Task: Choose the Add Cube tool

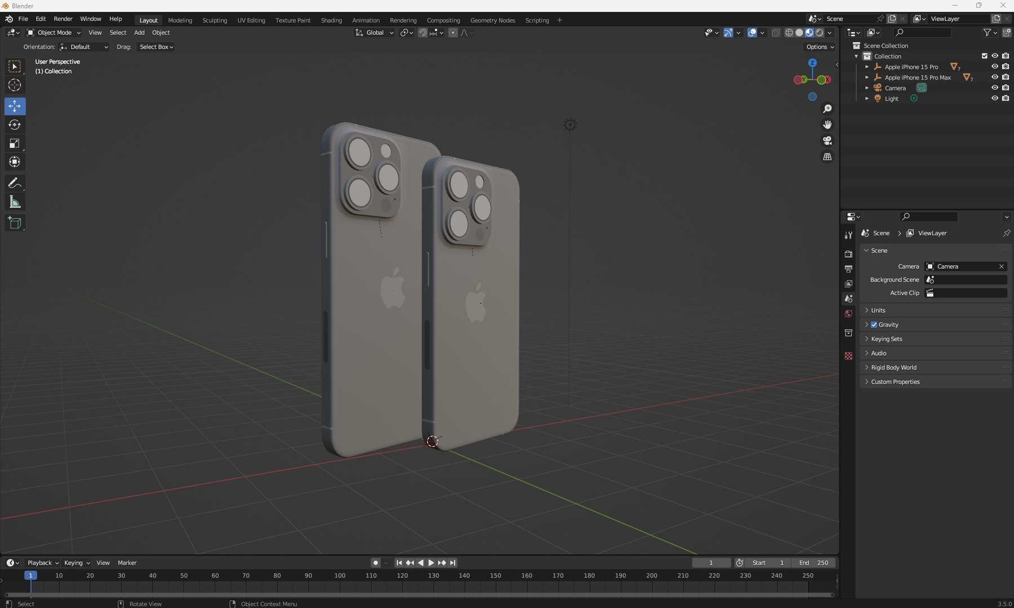Action: (x=15, y=223)
